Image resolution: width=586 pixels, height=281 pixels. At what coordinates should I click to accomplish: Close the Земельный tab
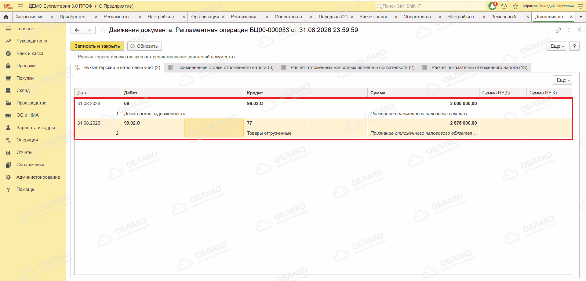pyautogui.click(x=527, y=17)
